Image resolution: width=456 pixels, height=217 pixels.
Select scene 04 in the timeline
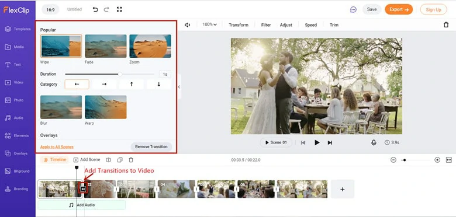click(x=176, y=189)
